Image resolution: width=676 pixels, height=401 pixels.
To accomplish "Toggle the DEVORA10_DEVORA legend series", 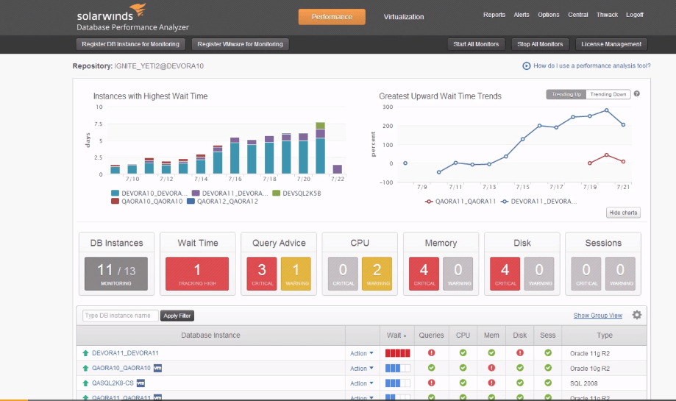I will (x=149, y=194).
